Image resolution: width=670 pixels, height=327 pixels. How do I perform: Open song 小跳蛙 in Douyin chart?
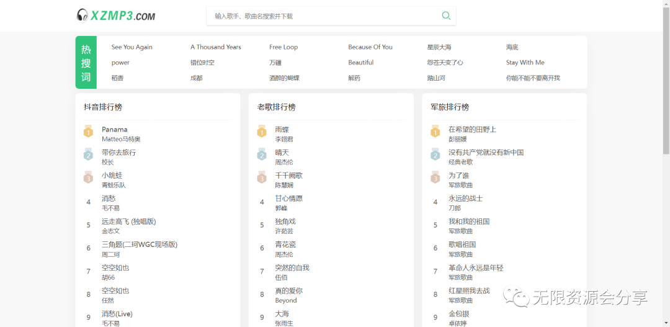coord(112,175)
